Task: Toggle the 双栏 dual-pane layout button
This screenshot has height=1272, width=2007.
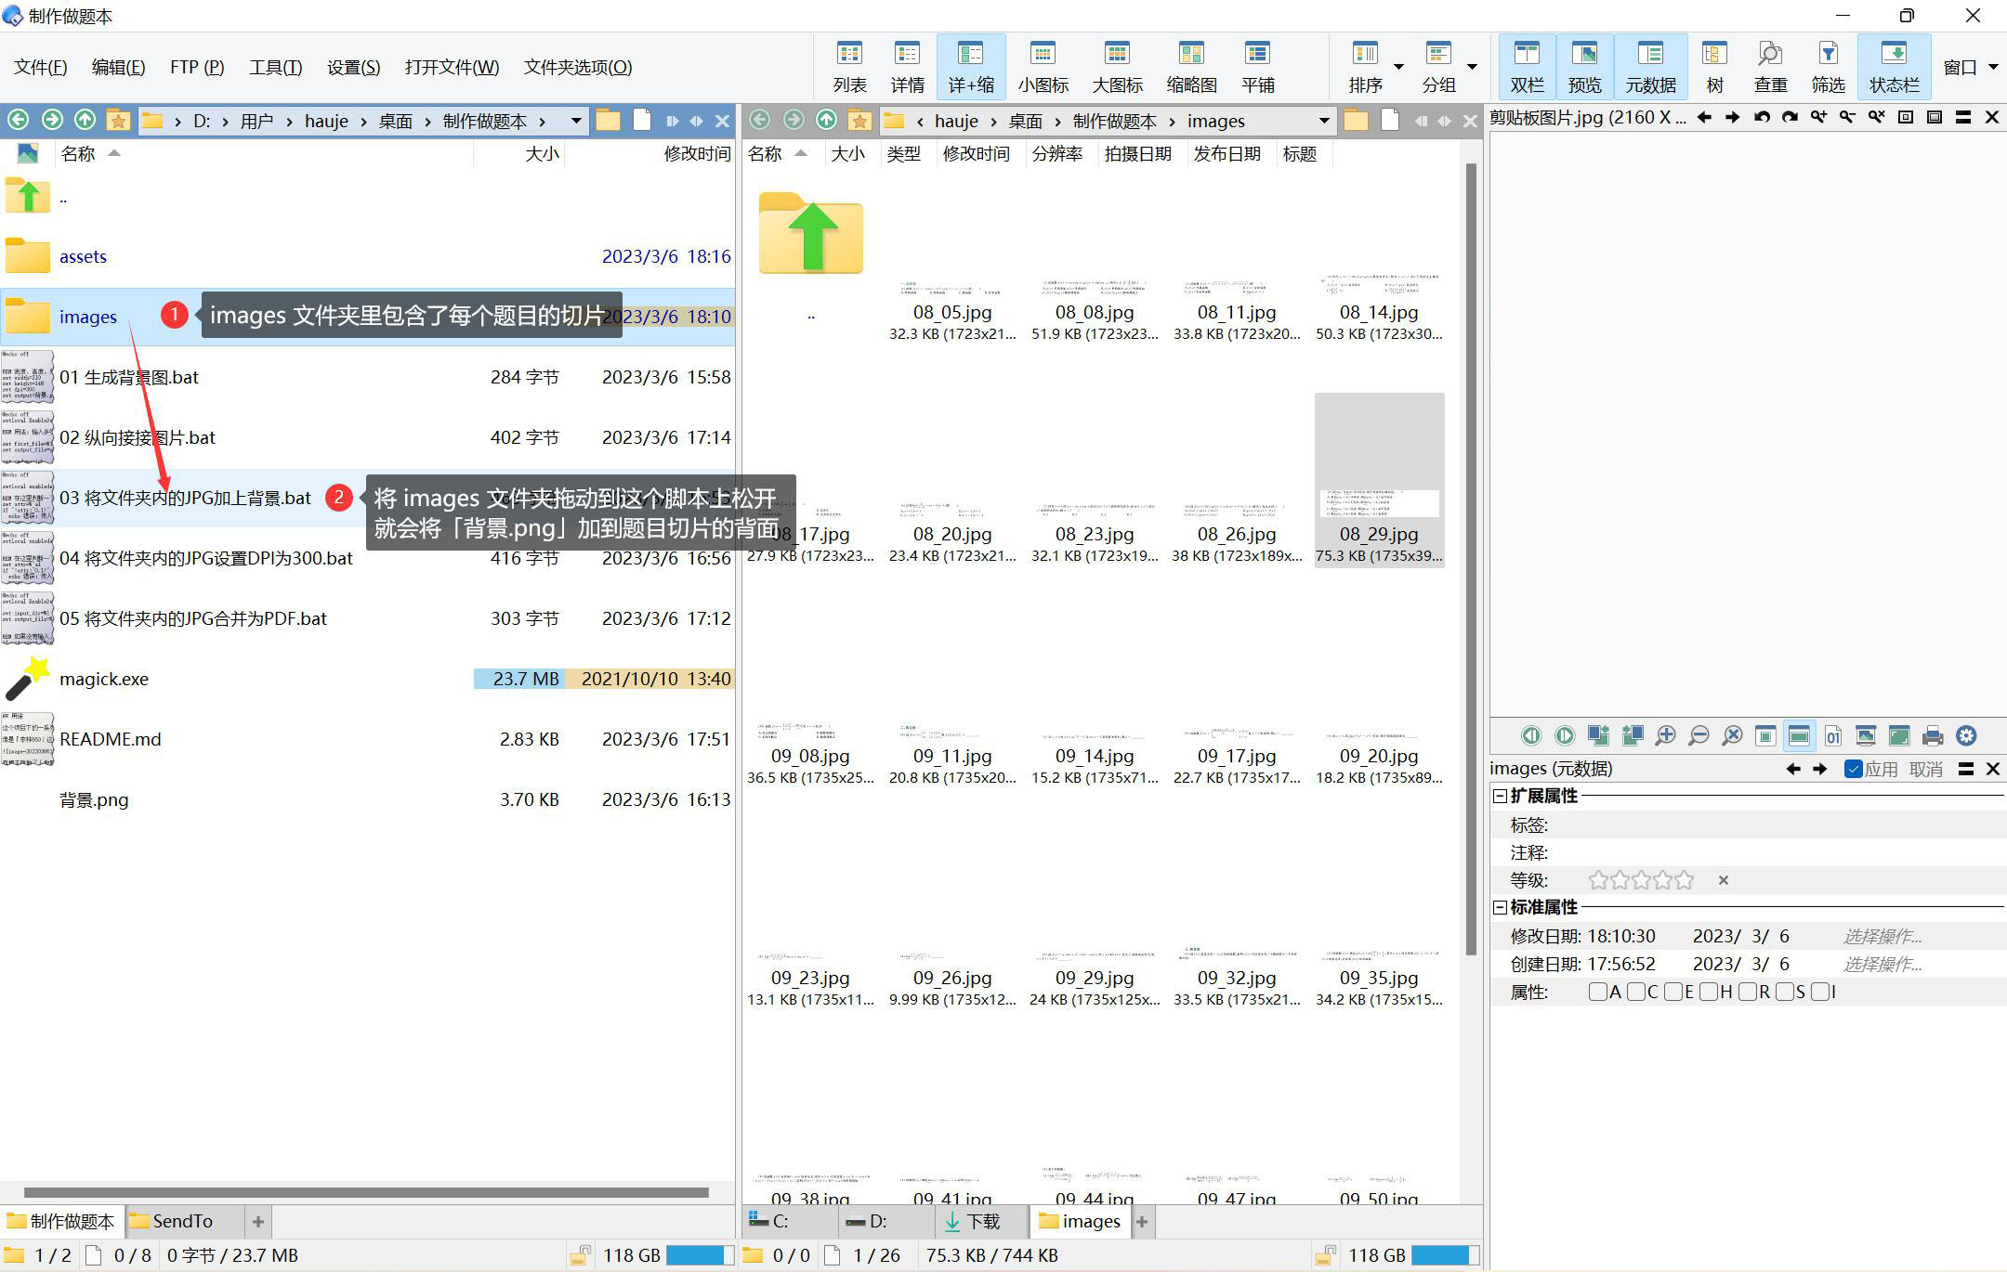Action: pyautogui.click(x=1526, y=66)
